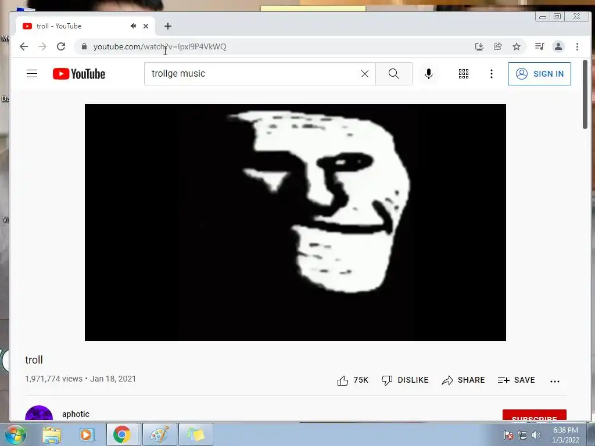Click the install app icon in address bar

coord(479,46)
